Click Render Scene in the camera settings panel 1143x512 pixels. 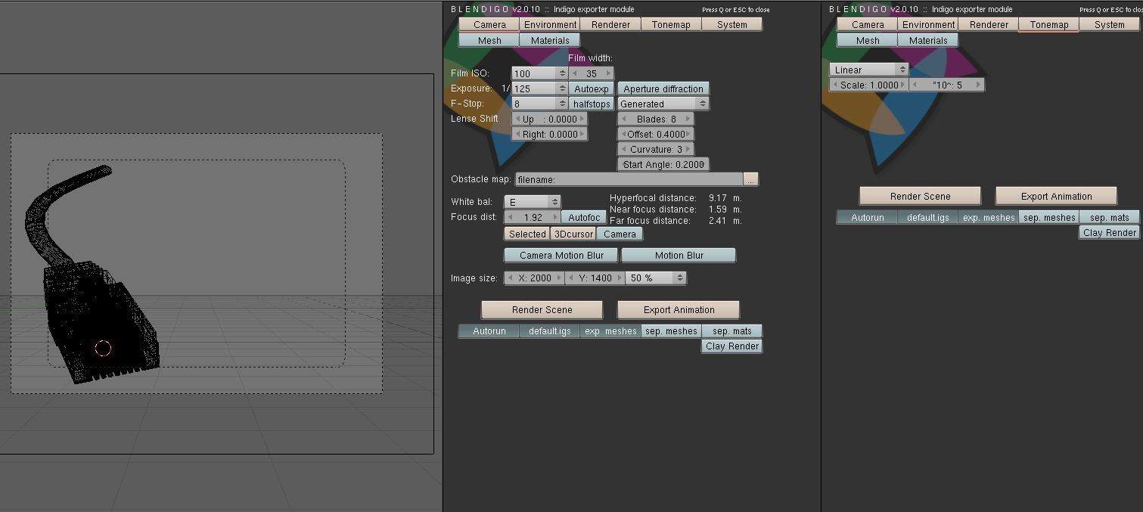coord(542,309)
